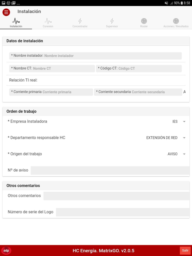192x256 pixels.
Task: Tap the picture notification icon in status bar
Action: click(x=3, y=3)
